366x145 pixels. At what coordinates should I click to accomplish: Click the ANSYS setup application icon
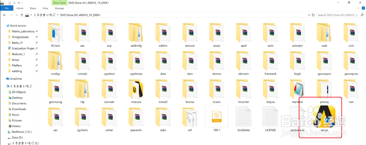324,117
